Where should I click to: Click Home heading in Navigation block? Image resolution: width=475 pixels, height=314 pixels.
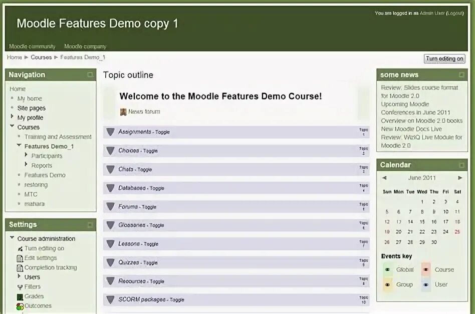[18, 89]
